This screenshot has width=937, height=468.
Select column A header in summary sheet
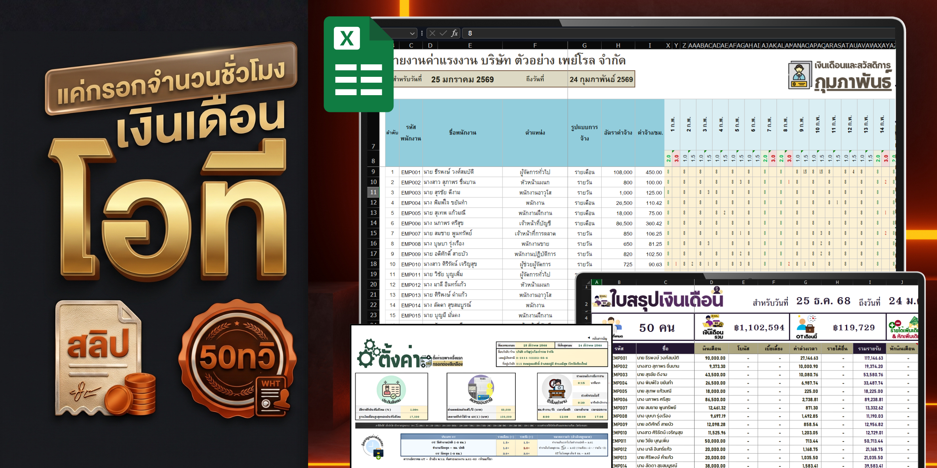597,282
